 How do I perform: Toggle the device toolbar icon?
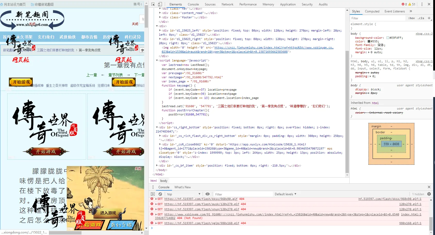coord(160,4)
